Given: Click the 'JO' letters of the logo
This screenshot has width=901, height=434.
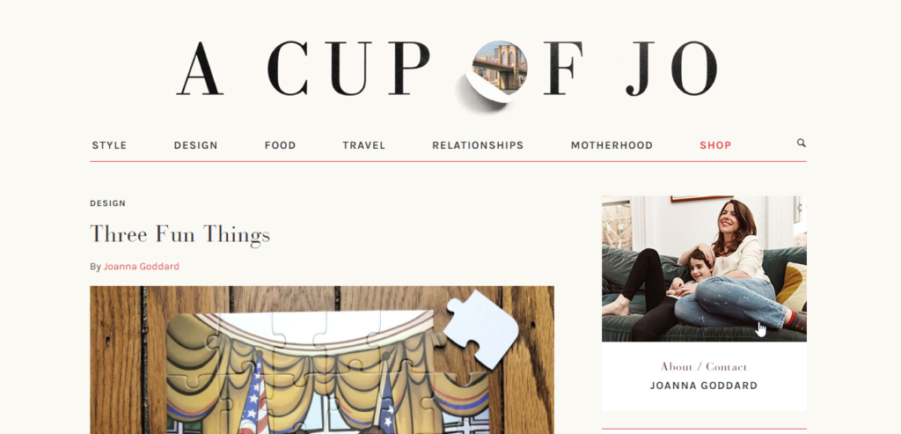Looking at the screenshot, I should pos(671,69).
